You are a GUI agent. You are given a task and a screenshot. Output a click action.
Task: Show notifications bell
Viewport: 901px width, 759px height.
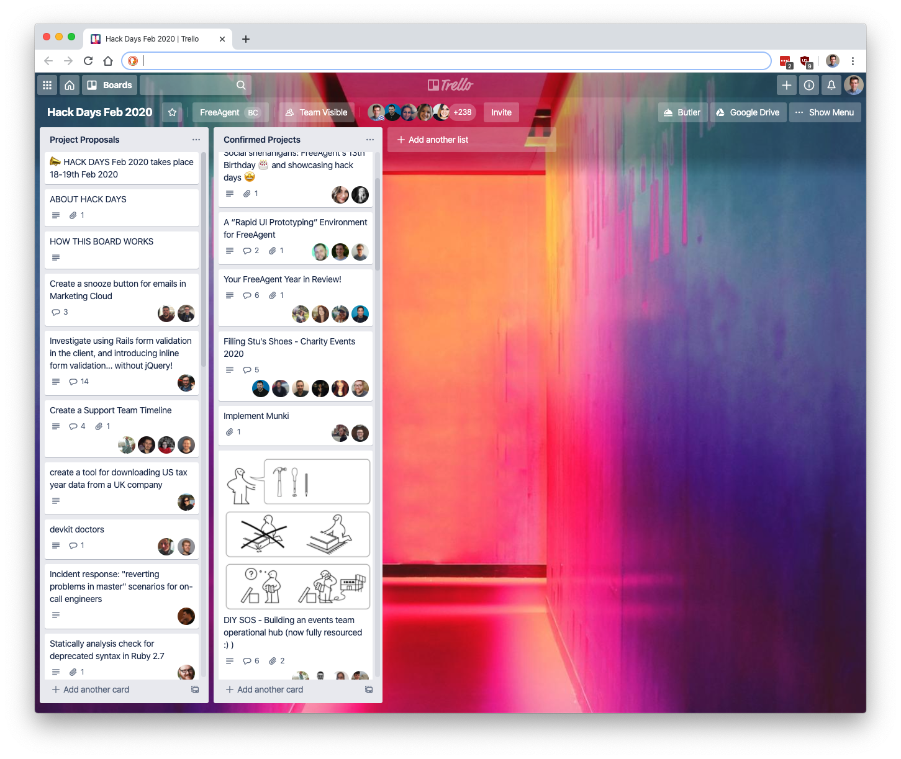[x=831, y=85]
